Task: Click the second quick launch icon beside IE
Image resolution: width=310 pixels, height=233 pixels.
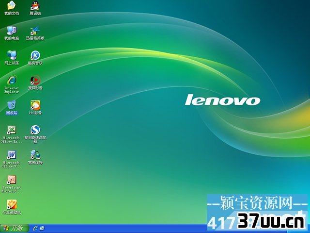Action: click(42, 229)
